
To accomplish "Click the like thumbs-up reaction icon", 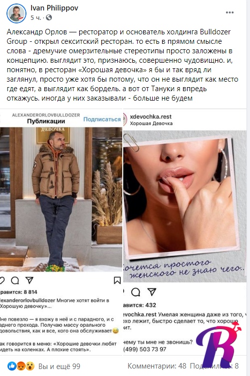I will click(12, 366).
